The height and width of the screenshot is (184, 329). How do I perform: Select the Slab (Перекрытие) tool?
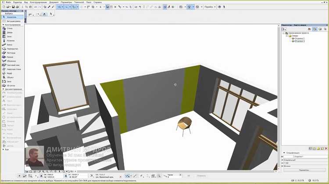tap(12, 49)
